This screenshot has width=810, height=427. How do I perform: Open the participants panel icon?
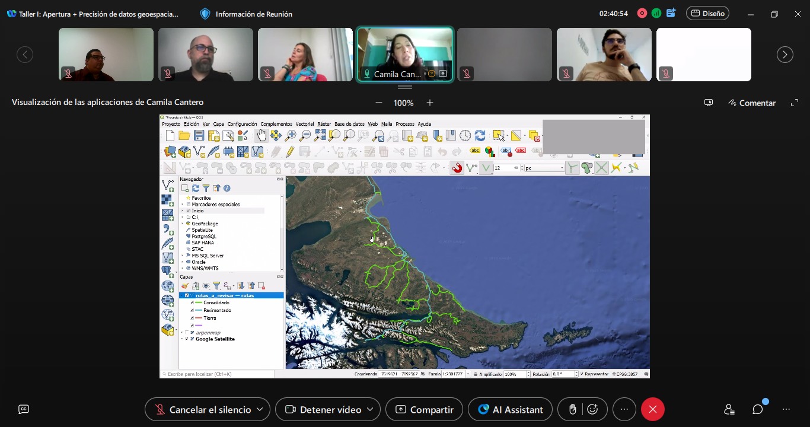pyautogui.click(x=729, y=409)
